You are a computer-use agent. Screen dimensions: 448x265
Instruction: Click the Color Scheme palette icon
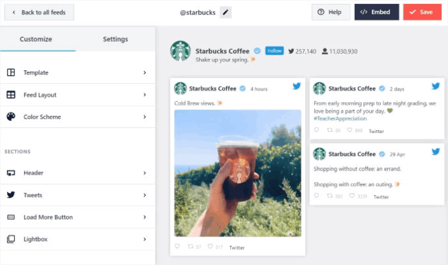(11, 117)
